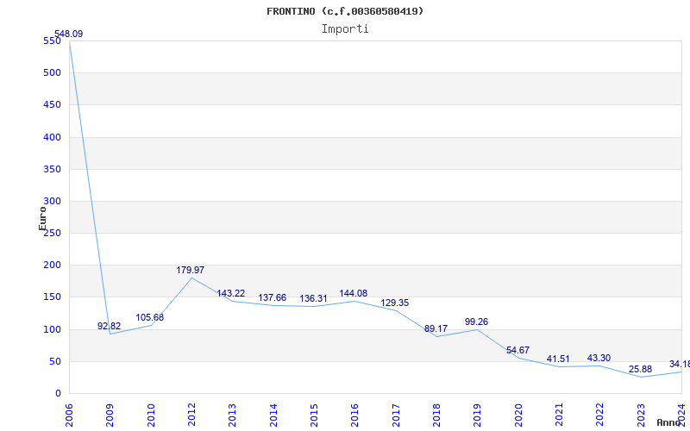
Task: Click the 0 y-axis tick label
Action: click(58, 394)
